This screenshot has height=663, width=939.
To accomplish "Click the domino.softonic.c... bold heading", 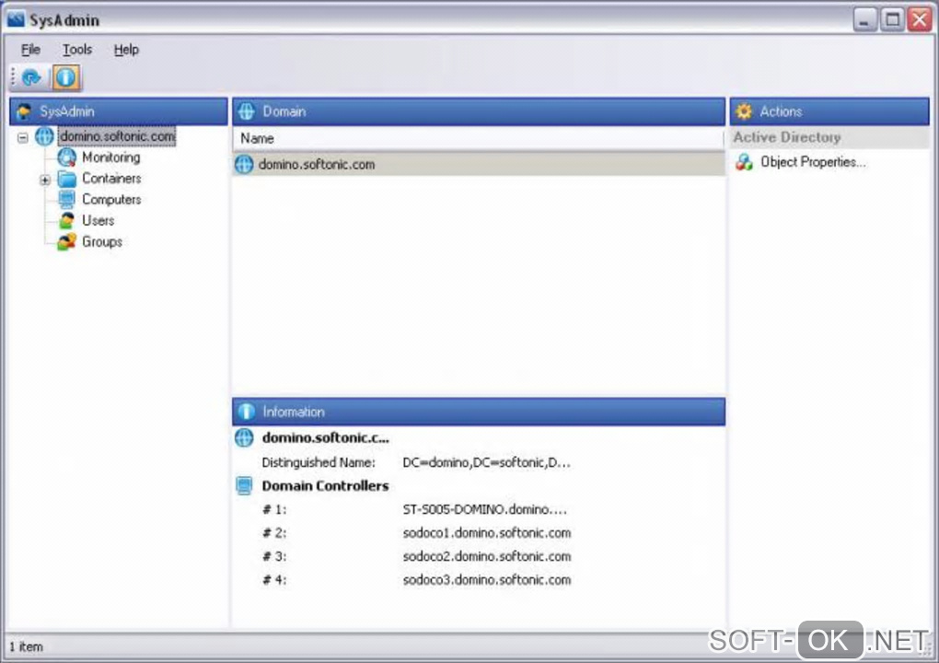I will tap(325, 437).
